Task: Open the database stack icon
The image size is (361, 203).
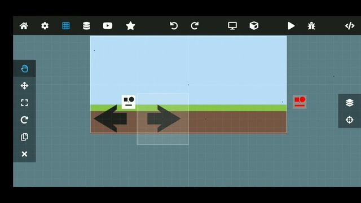Action: (x=86, y=26)
